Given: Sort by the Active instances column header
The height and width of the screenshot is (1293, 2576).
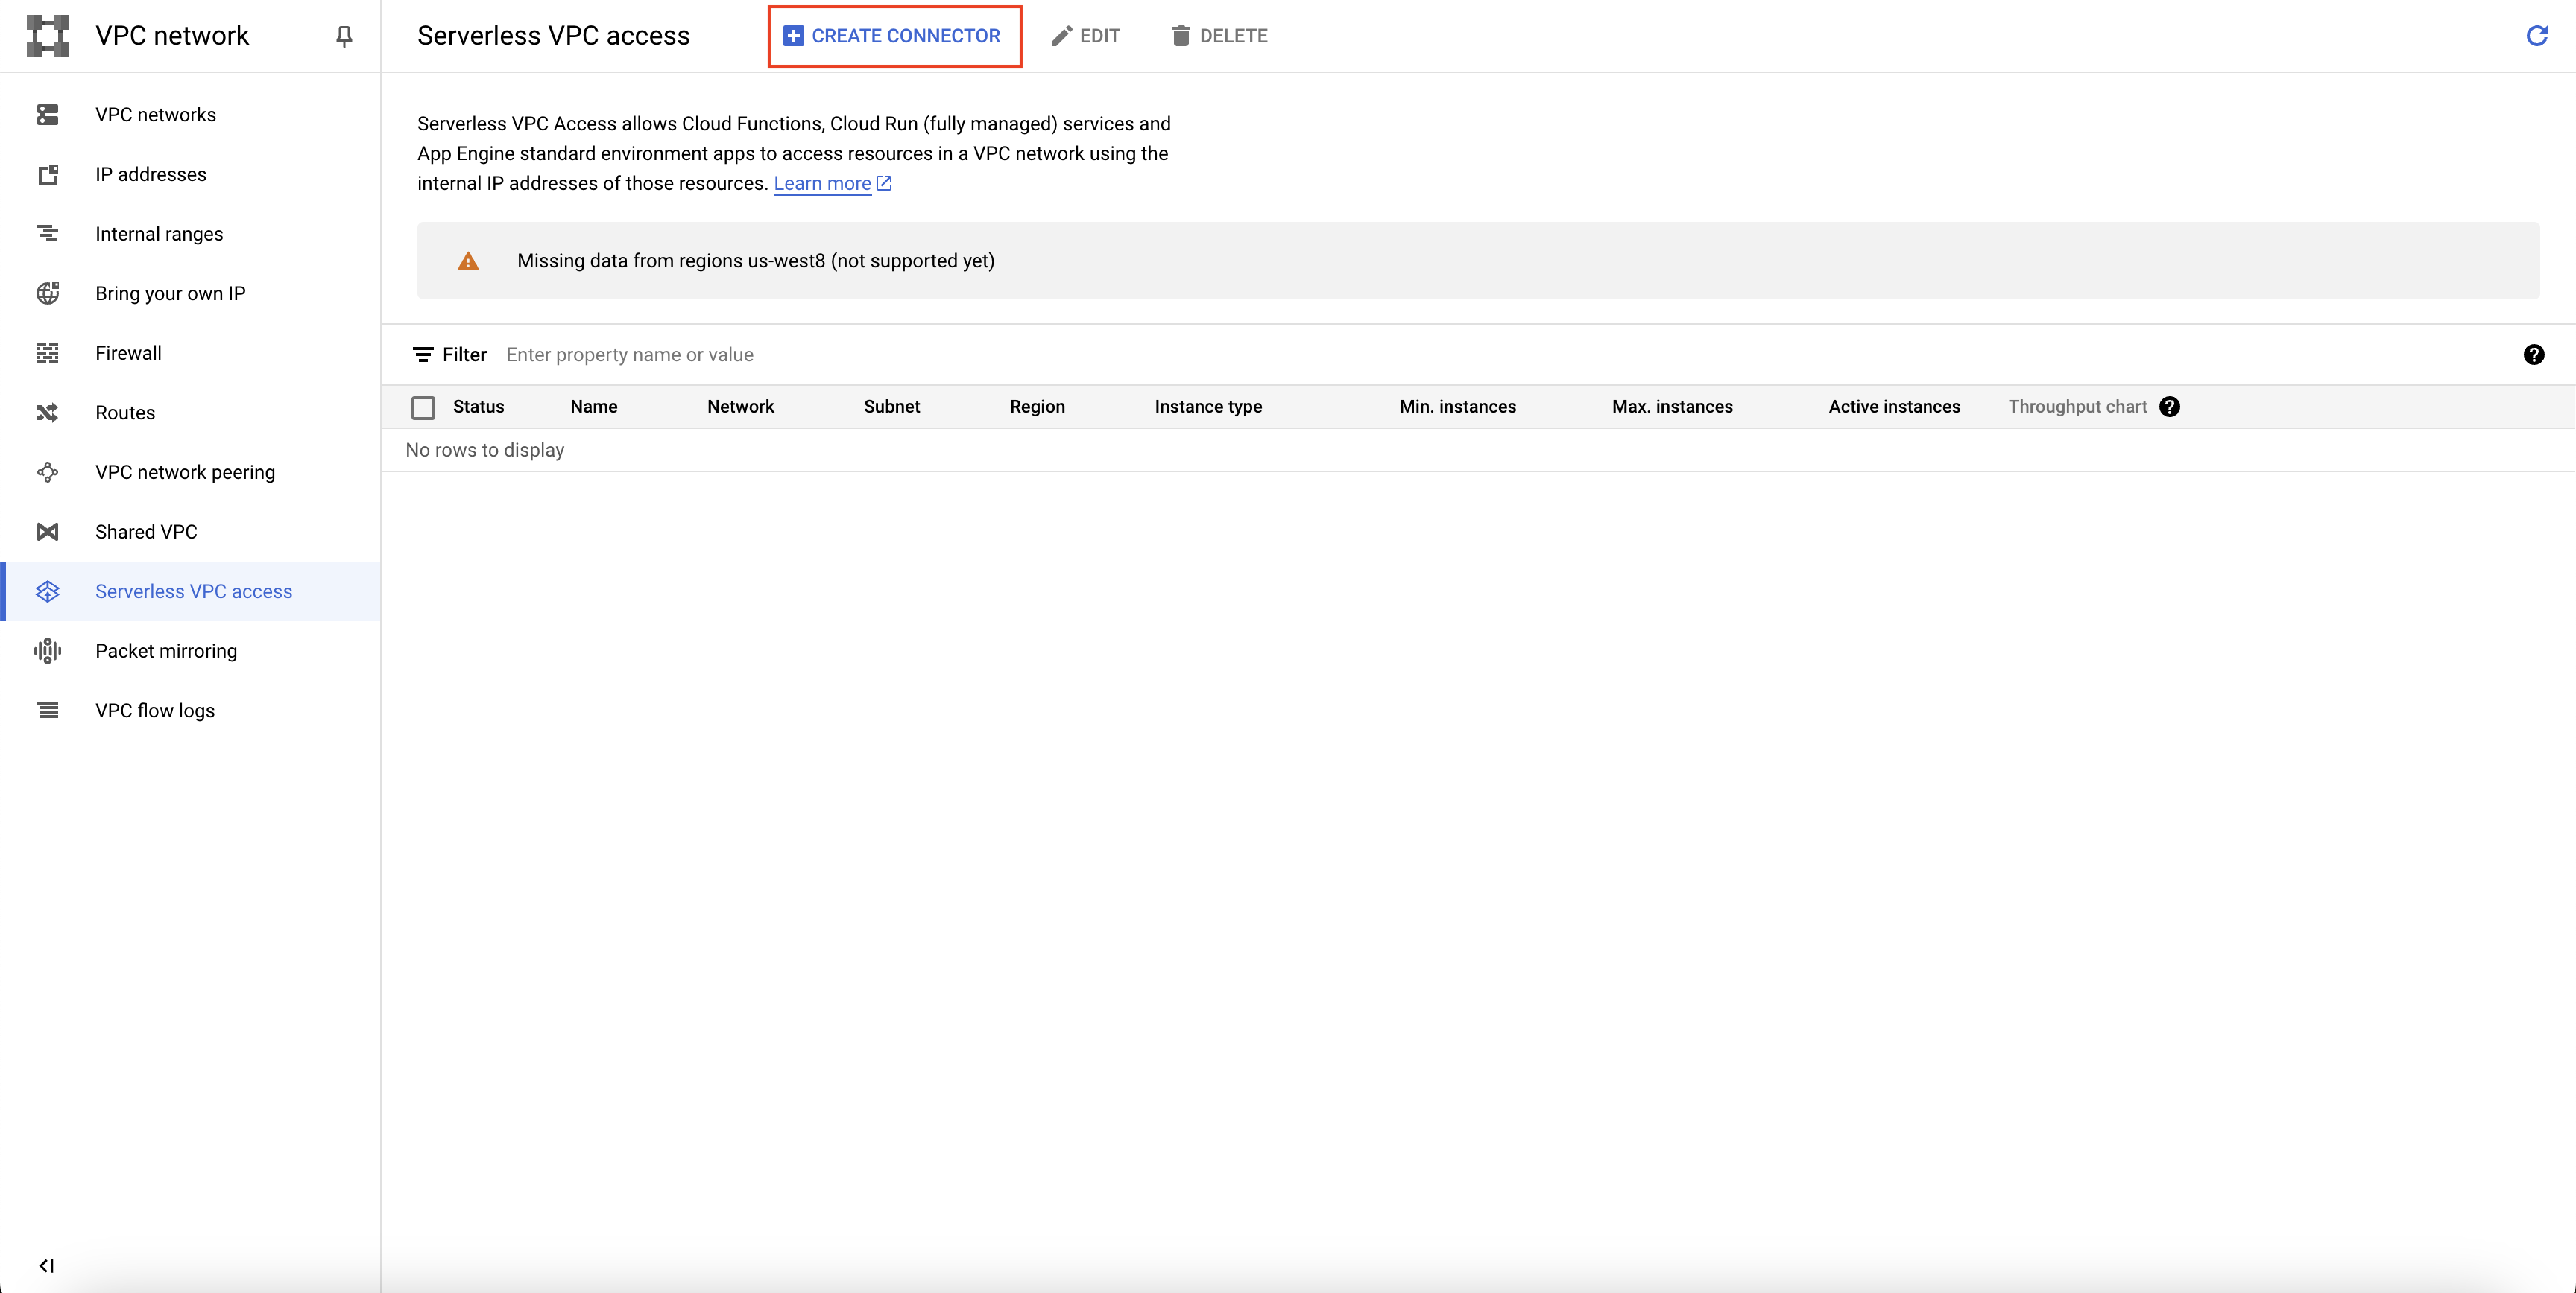Looking at the screenshot, I should [1894, 407].
